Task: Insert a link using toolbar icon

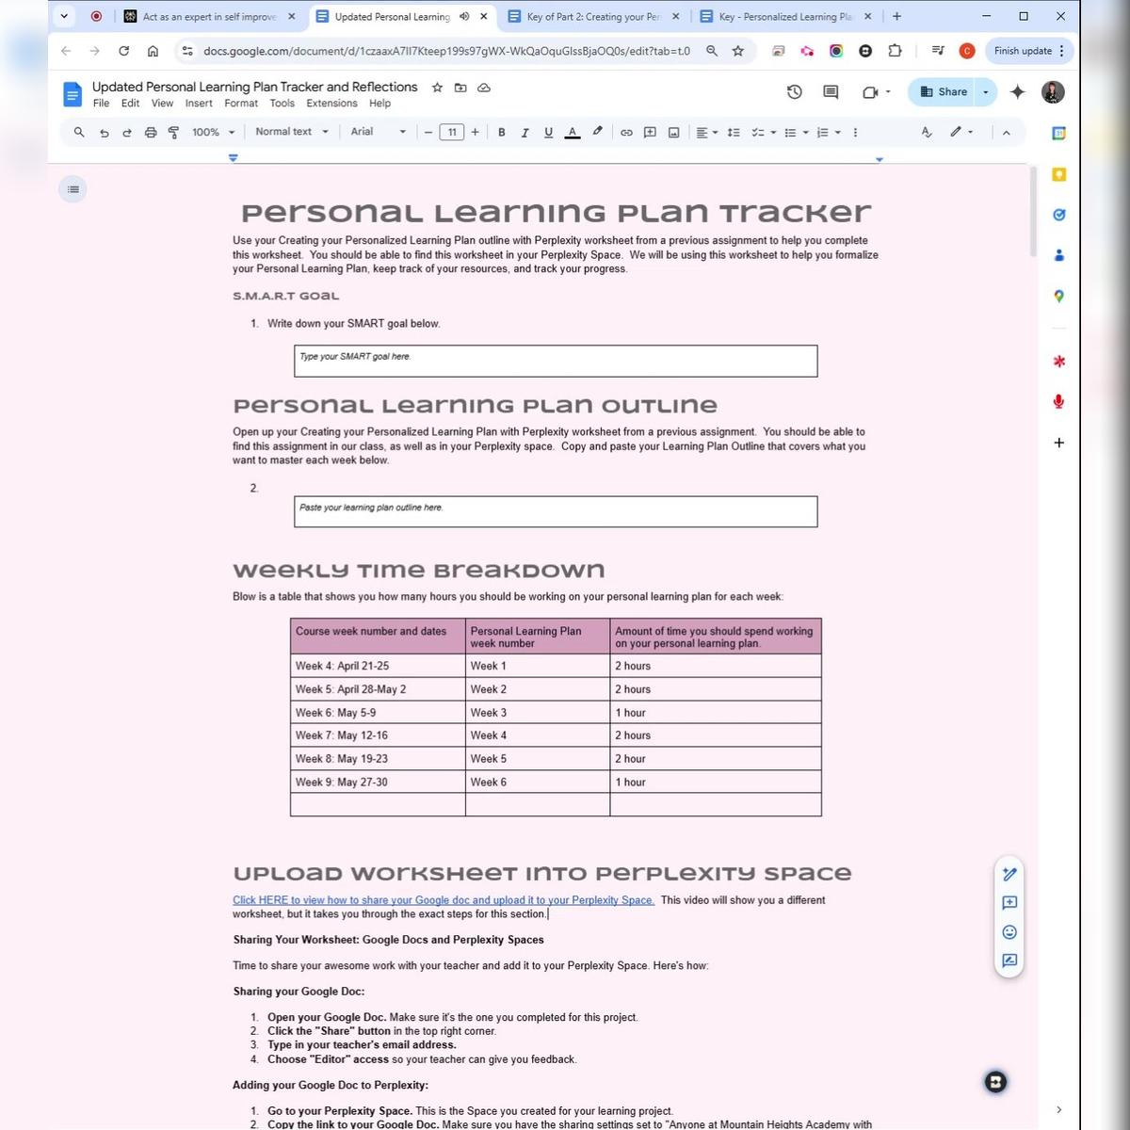Action: click(626, 133)
